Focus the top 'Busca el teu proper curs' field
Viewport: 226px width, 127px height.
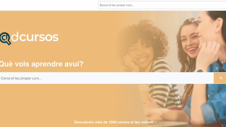click(162, 5)
